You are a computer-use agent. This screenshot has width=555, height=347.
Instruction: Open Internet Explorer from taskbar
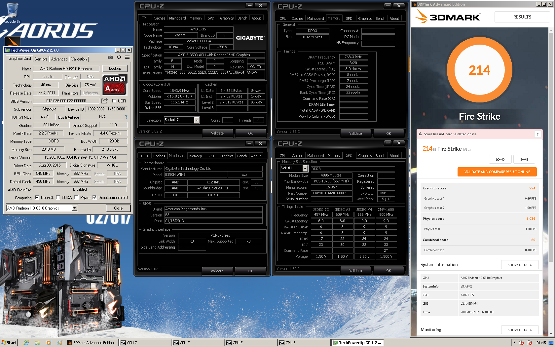[x=26, y=343]
